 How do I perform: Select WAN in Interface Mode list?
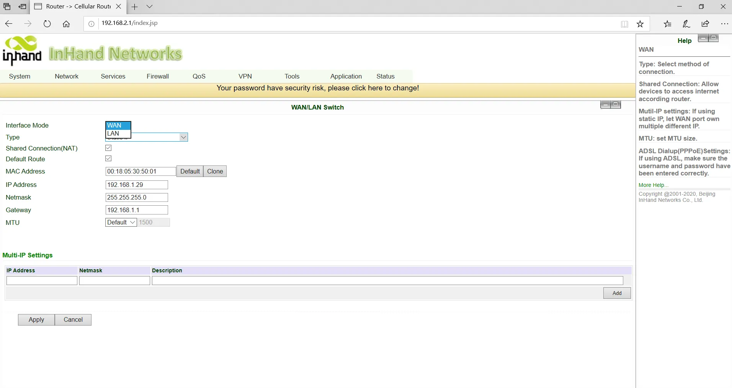(118, 126)
